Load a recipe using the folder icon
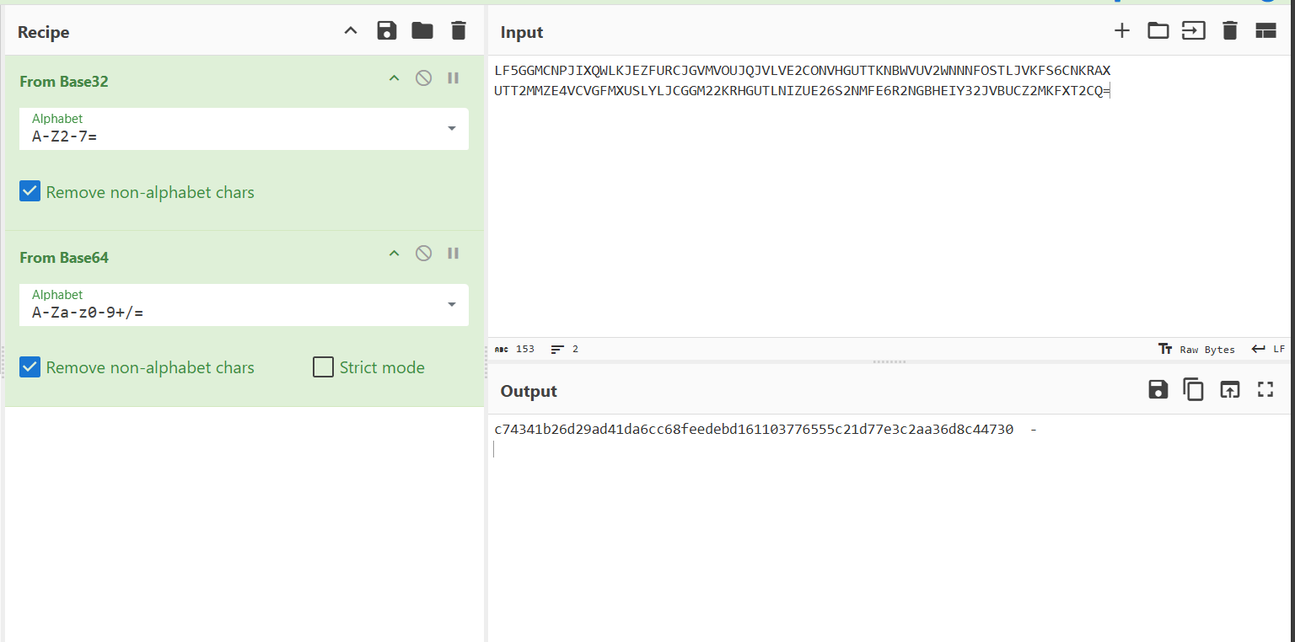1295x642 pixels. tap(422, 31)
